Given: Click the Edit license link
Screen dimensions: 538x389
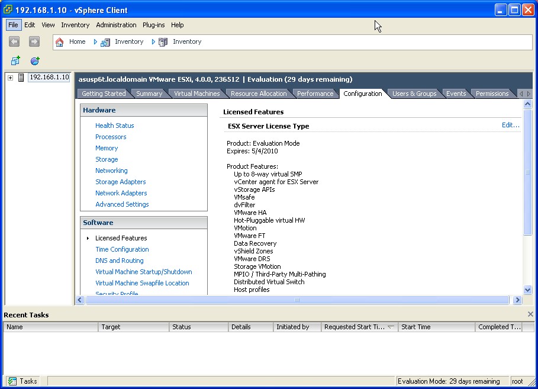Looking at the screenshot, I should (510, 125).
